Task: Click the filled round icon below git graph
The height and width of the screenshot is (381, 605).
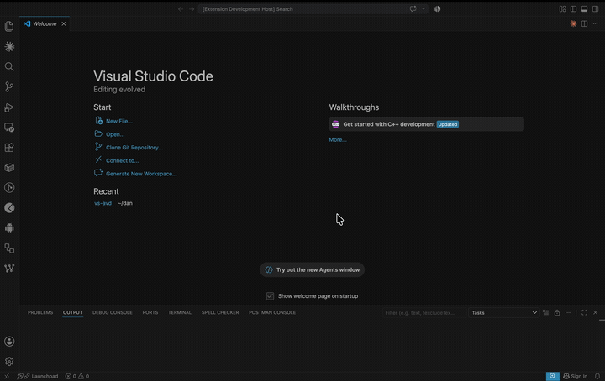Action: [x=9, y=208]
